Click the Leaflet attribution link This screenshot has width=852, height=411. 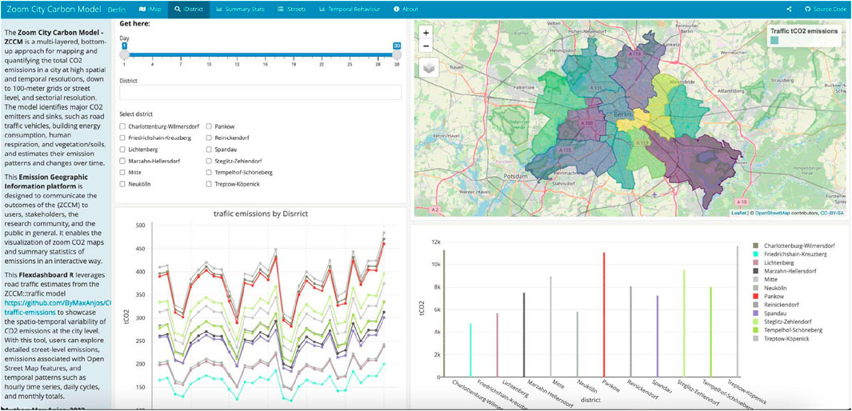[738, 213]
